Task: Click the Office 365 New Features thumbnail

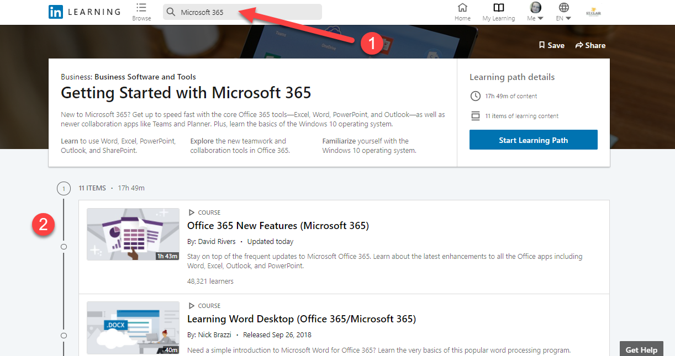Action: click(133, 234)
